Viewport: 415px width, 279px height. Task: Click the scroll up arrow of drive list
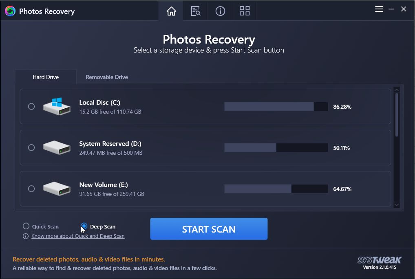coord(397,90)
